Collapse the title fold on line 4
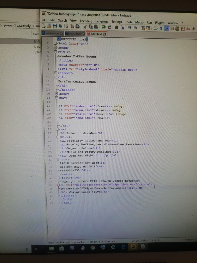 [x=56, y=52]
